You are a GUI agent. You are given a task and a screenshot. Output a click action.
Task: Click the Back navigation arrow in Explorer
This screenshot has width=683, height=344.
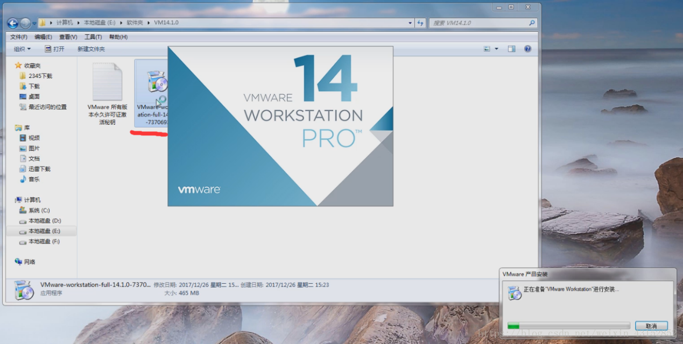(12, 23)
